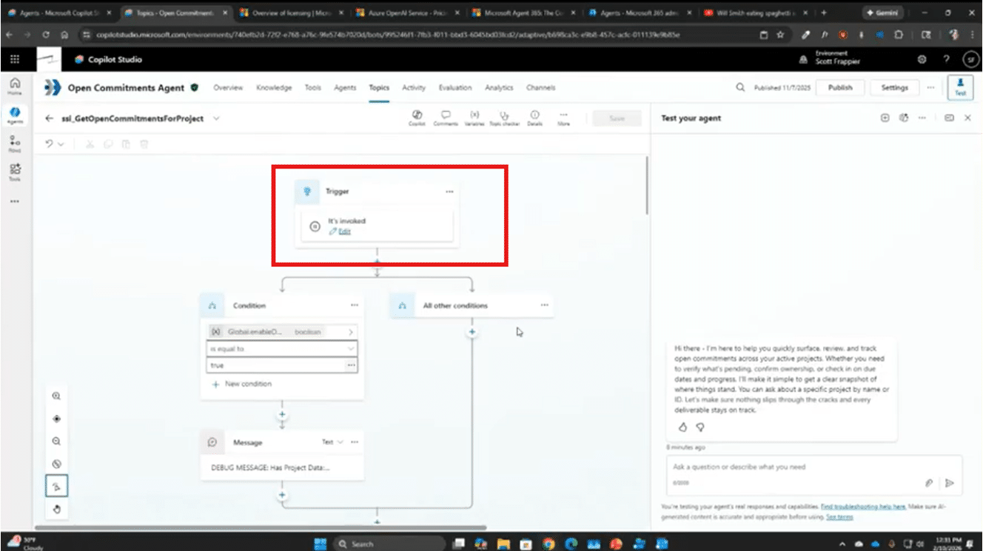Toggle the Test panel button
Viewport: 983px width, 551px height.
click(960, 87)
